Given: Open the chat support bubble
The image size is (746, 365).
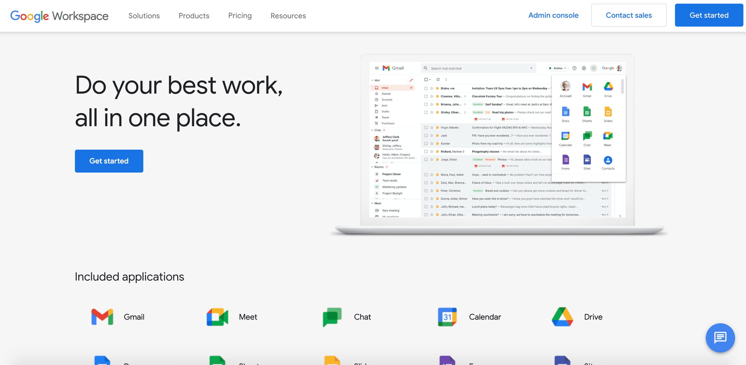Looking at the screenshot, I should 720,337.
